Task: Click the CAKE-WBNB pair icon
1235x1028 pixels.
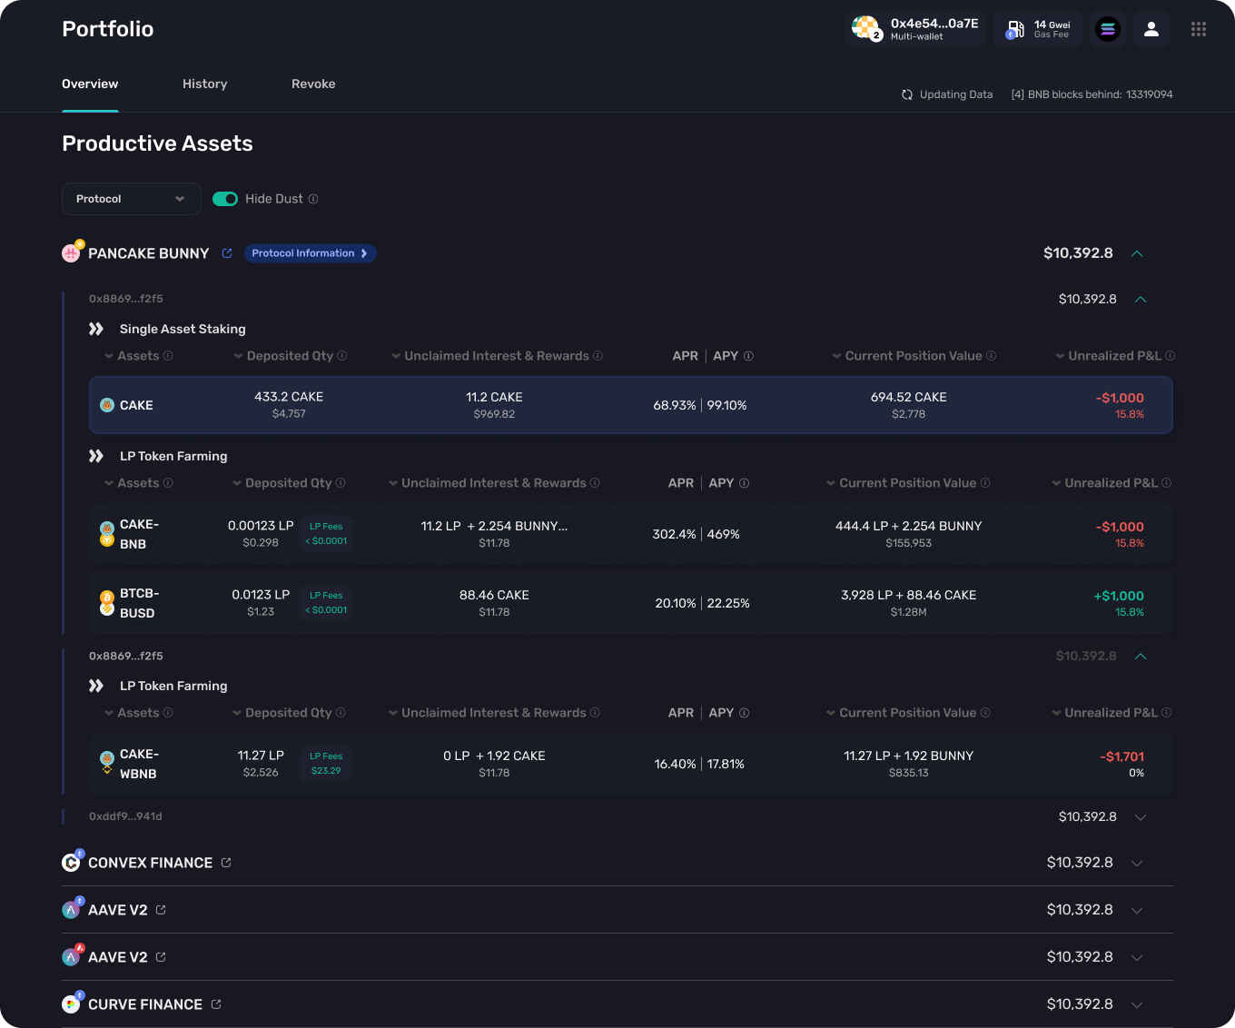Action: [x=107, y=764]
